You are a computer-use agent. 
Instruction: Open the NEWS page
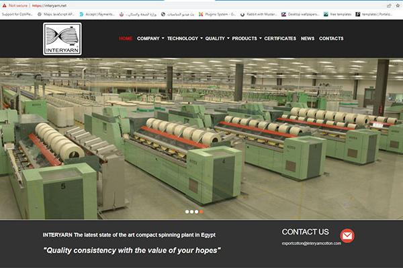(308, 38)
